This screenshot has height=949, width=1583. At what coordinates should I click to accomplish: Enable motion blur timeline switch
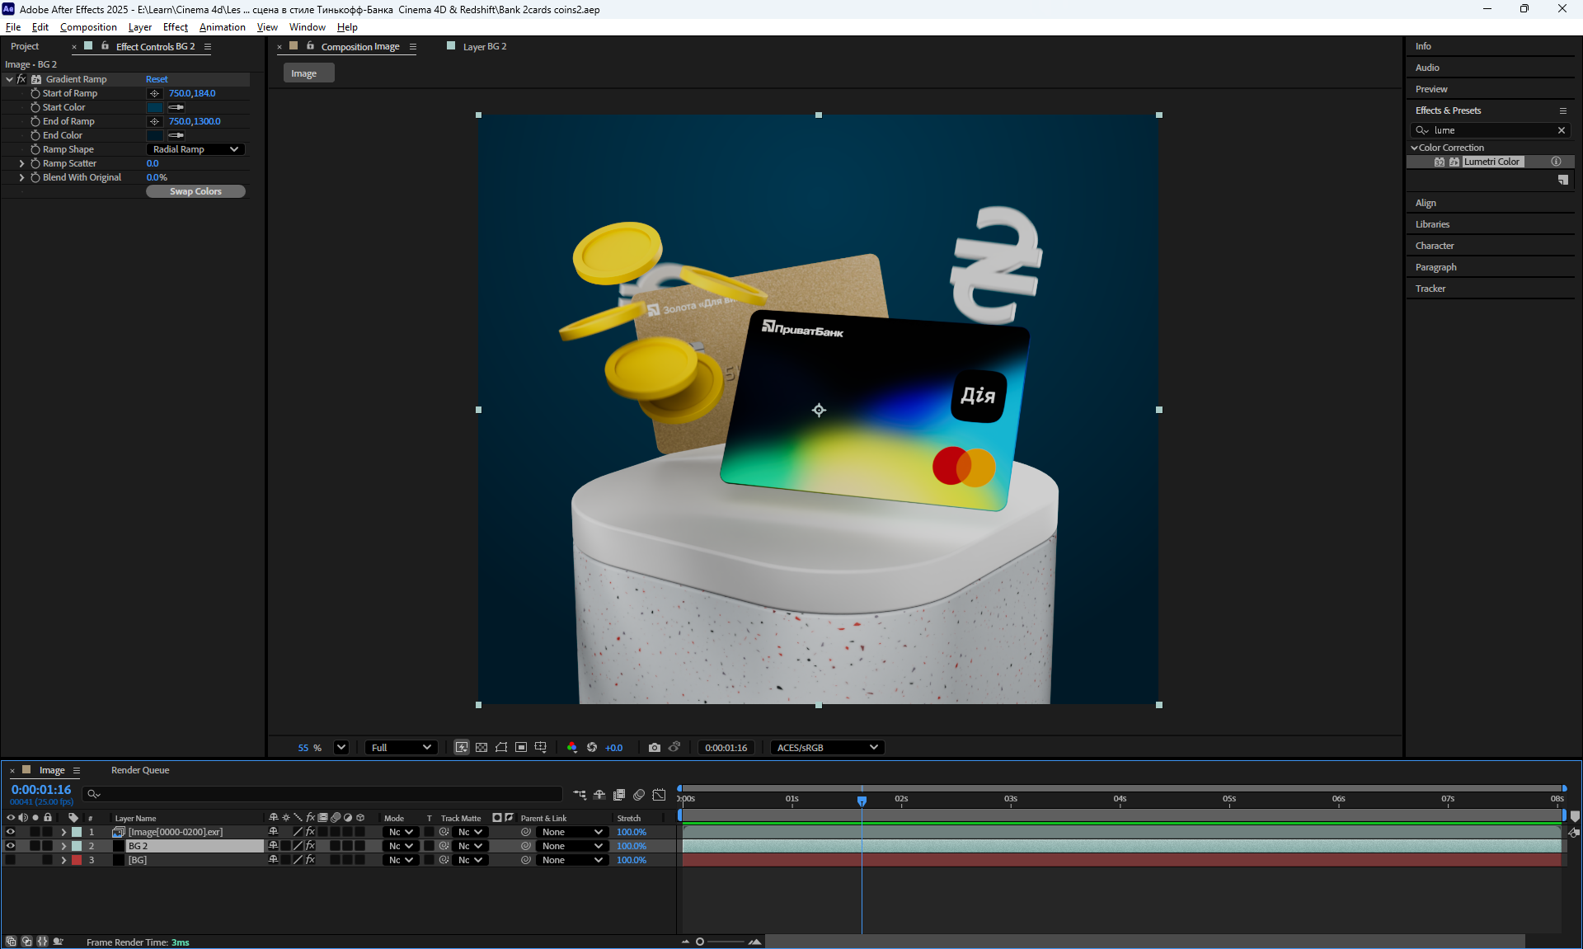pos(639,795)
